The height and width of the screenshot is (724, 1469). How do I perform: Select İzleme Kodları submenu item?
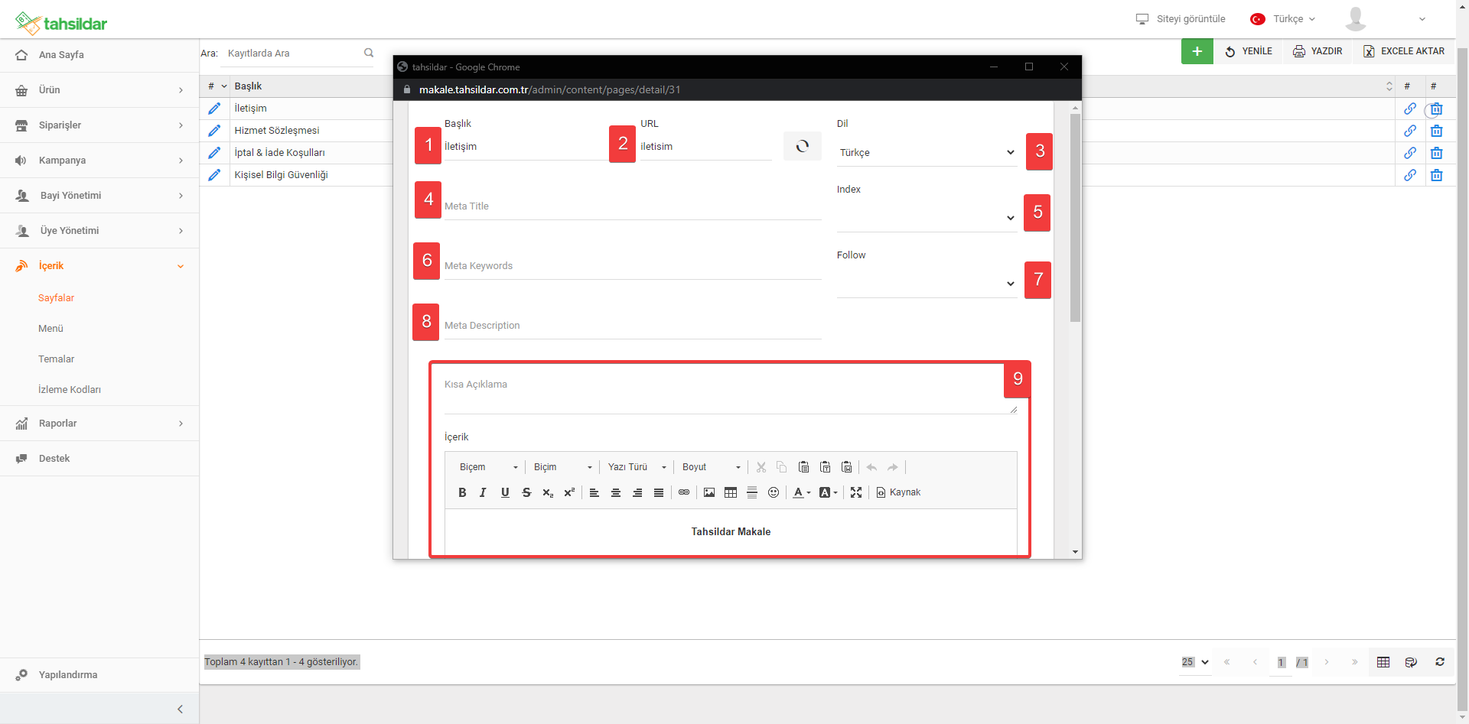(70, 390)
